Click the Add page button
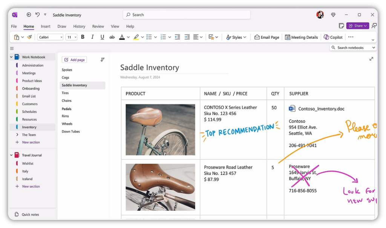 [74, 59]
